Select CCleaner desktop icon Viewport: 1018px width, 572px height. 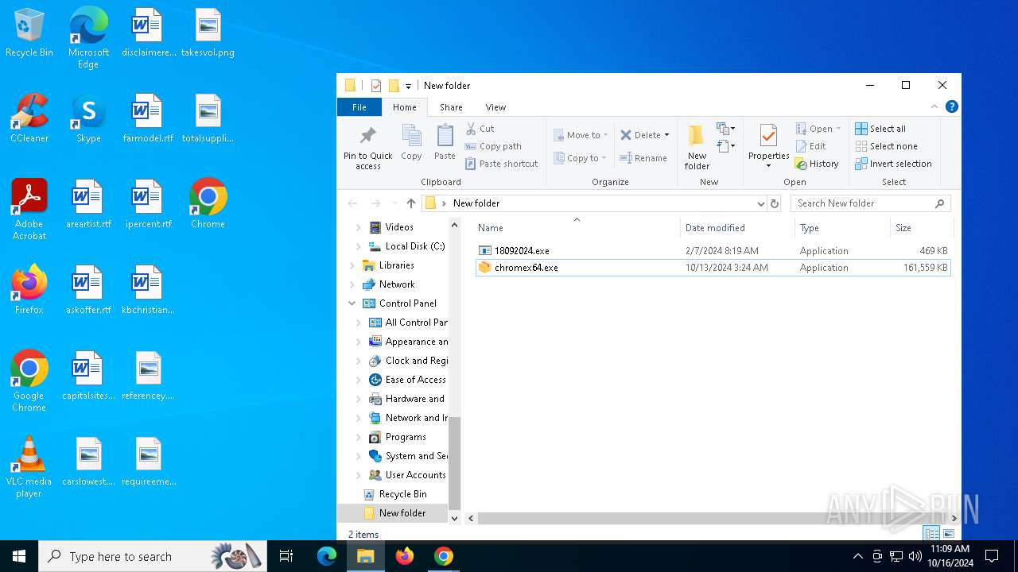29,119
